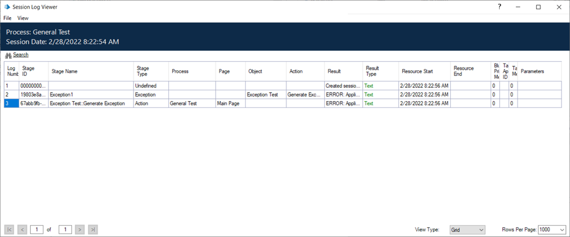Click the current page number field
The image size is (570, 237).
pyautogui.click(x=37, y=230)
